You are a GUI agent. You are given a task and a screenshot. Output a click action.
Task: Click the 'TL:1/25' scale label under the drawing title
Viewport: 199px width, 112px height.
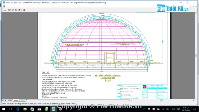[x=108, y=80]
